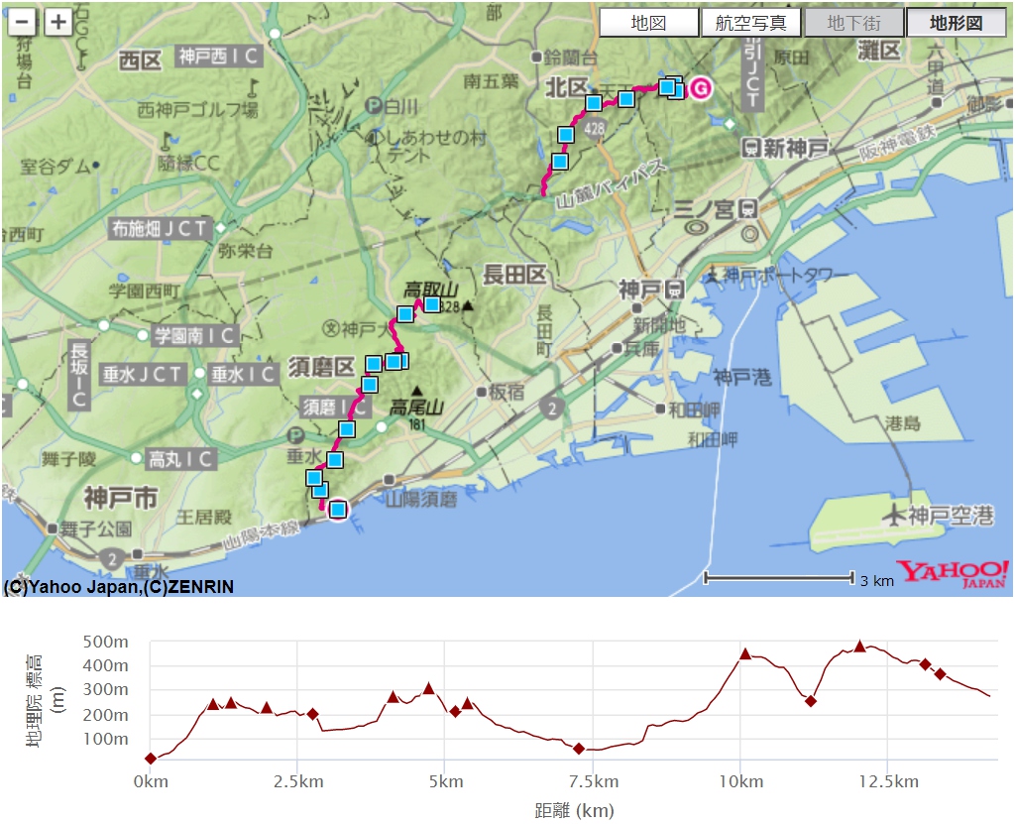Select the waypoint marker beside 高取山
Viewport: 1015px width, 824px height.
[430, 302]
